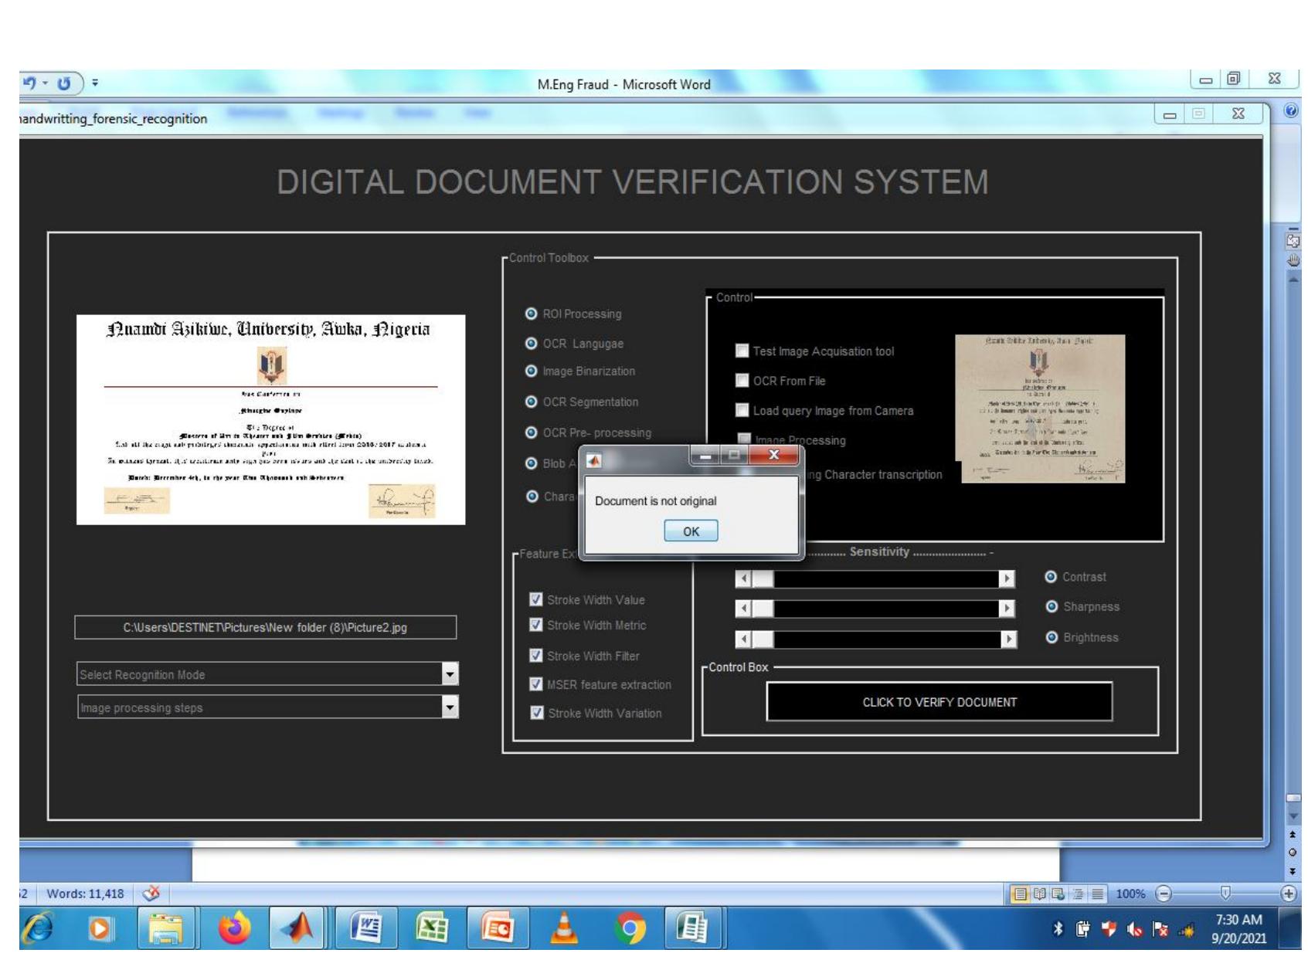Switch to Full Screen Reading view
Image resolution: width=1308 pixels, height=970 pixels.
click(1039, 894)
